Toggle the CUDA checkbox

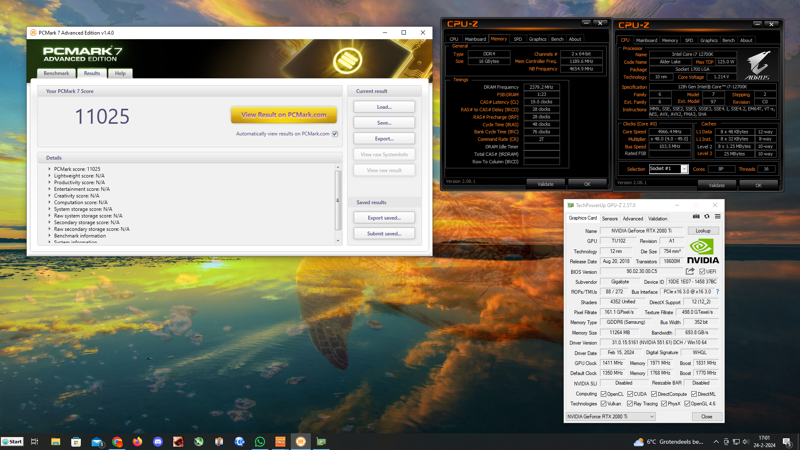[630, 394]
